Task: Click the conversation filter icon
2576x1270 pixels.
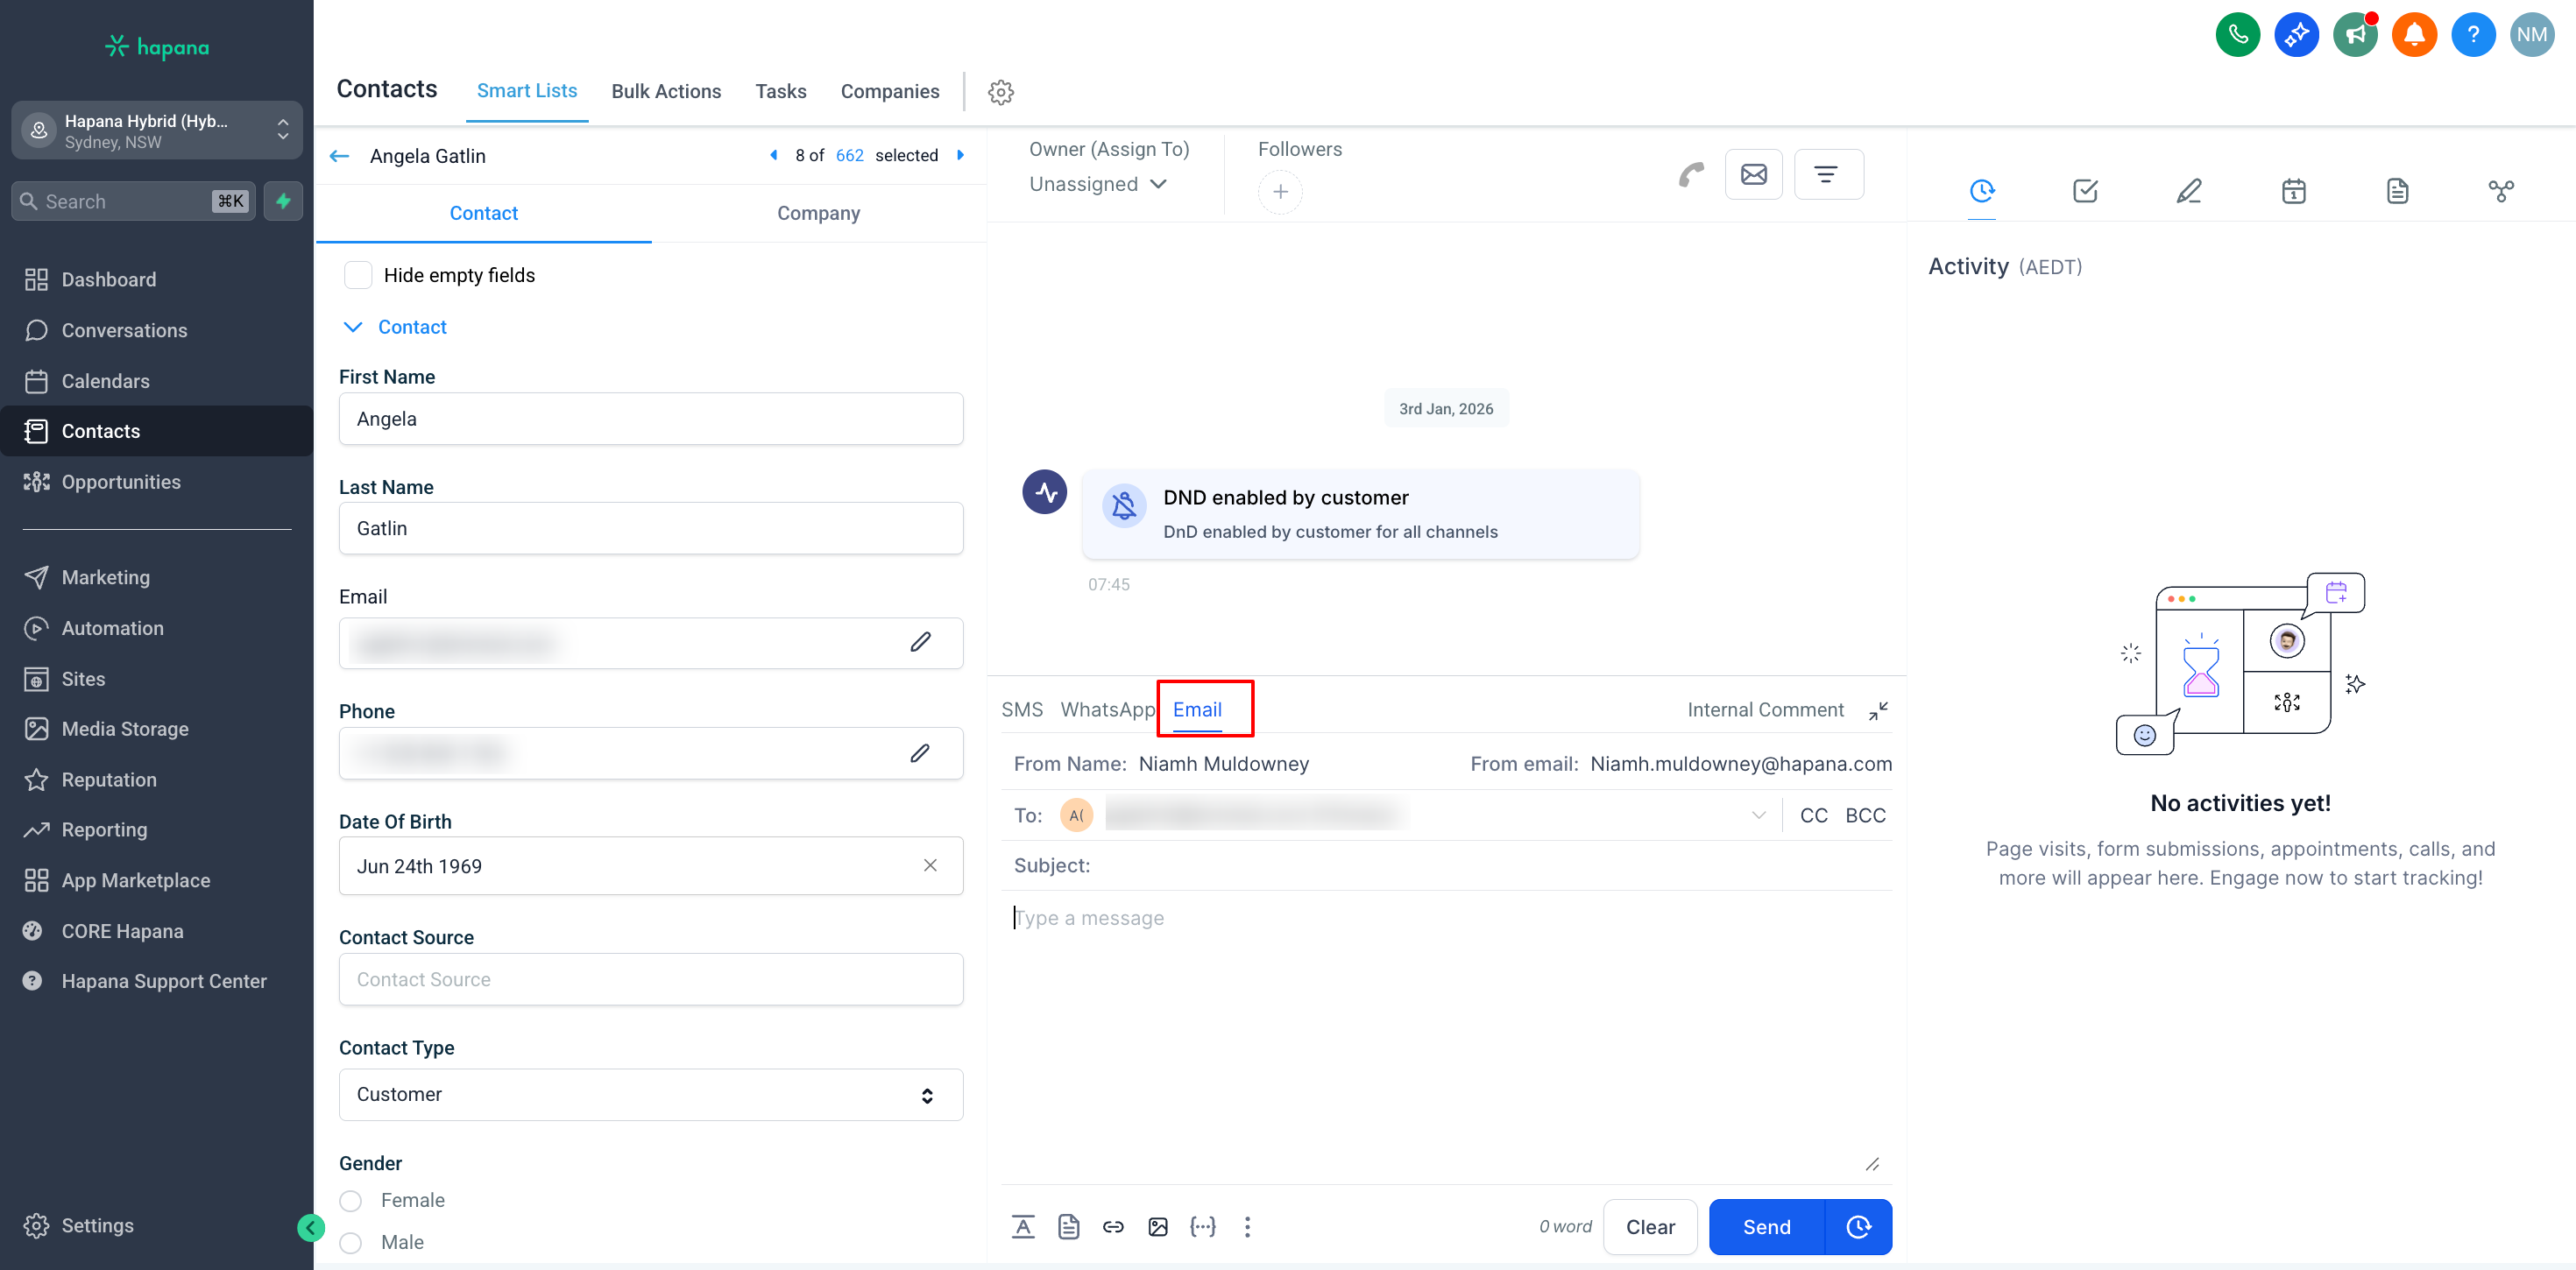Action: (1827, 175)
